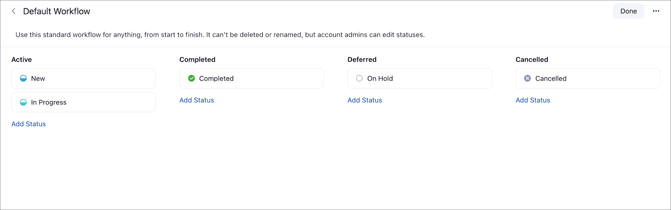Open the Cancelled status card

click(x=588, y=78)
